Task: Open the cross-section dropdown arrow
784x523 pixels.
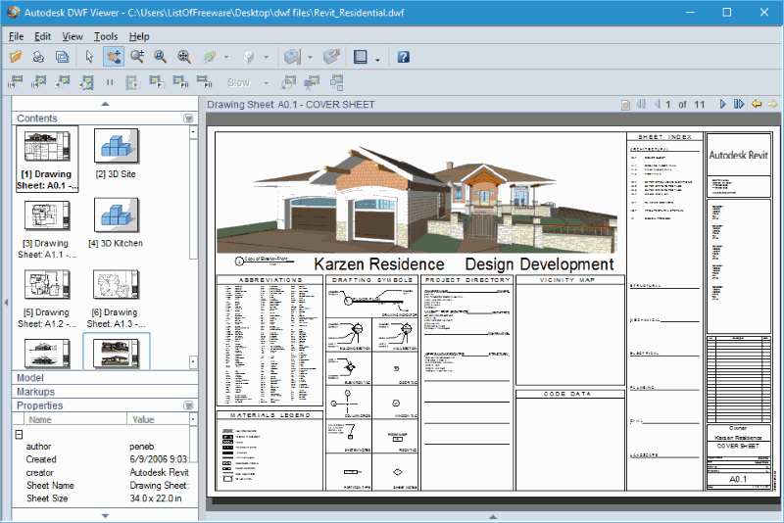Action: (310, 58)
